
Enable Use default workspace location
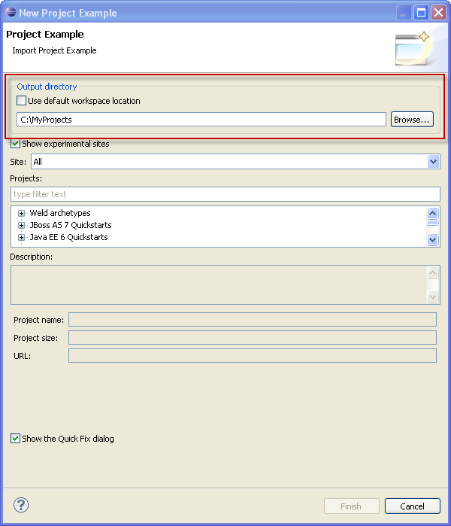tap(21, 101)
